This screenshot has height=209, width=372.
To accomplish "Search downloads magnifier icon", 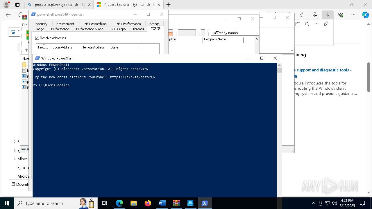I will click(x=307, y=24).
